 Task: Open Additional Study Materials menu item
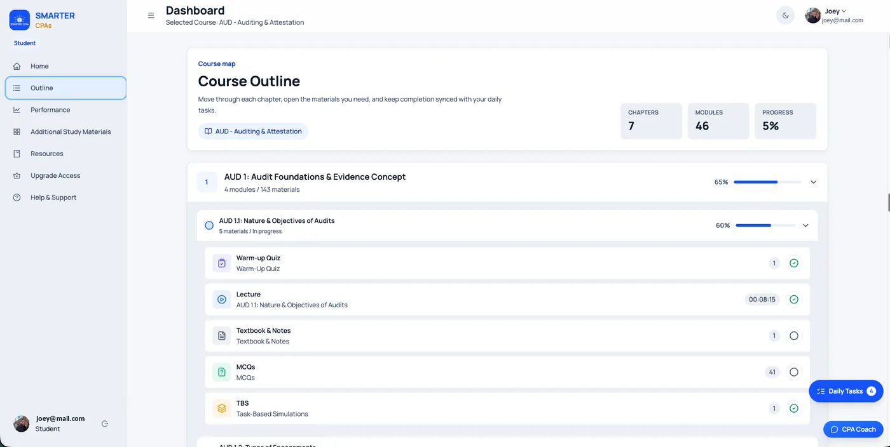point(65,132)
